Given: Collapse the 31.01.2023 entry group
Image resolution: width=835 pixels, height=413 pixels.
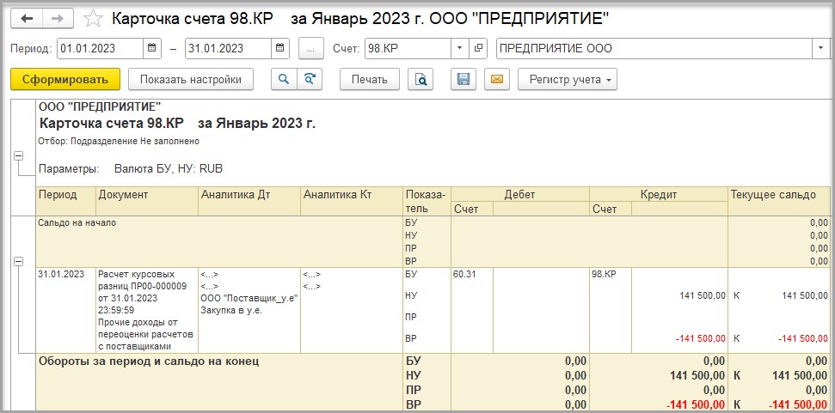Looking at the screenshot, I should [18, 261].
